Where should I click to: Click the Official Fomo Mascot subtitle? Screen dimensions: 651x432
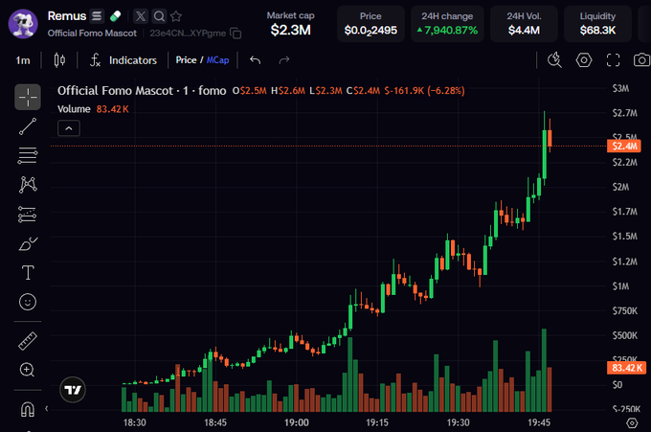click(92, 34)
